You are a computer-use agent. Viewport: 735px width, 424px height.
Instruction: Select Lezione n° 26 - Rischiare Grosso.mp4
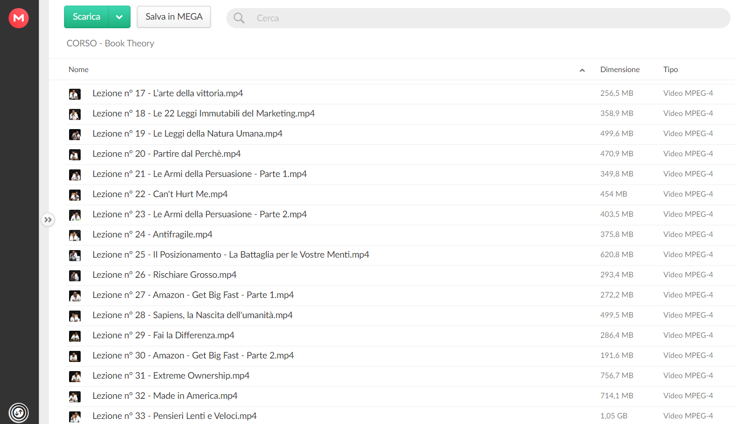(164, 275)
